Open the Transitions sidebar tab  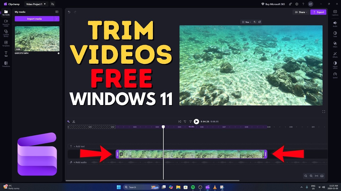point(6,64)
